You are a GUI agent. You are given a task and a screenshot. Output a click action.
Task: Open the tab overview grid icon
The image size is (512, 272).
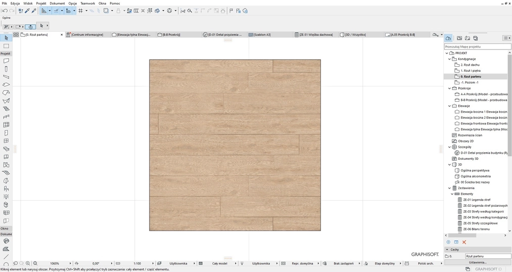click(16, 34)
